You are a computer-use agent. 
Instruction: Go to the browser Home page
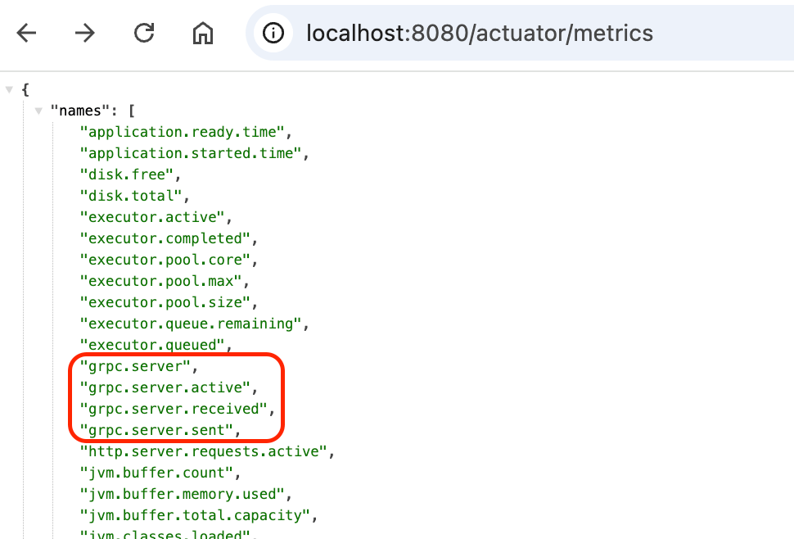coord(202,33)
